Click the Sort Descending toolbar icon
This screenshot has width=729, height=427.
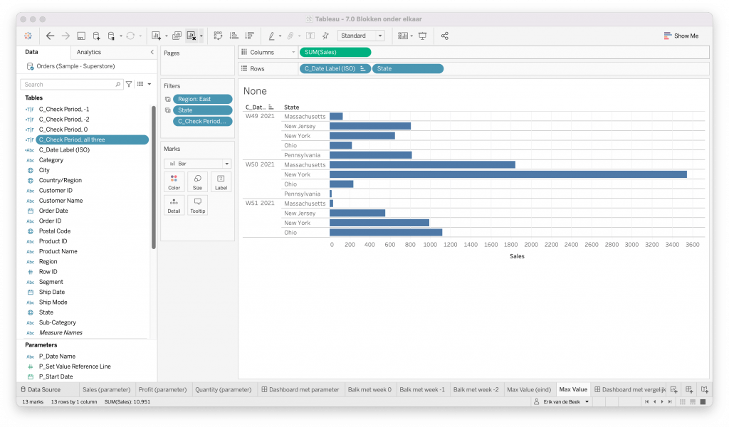[248, 36]
